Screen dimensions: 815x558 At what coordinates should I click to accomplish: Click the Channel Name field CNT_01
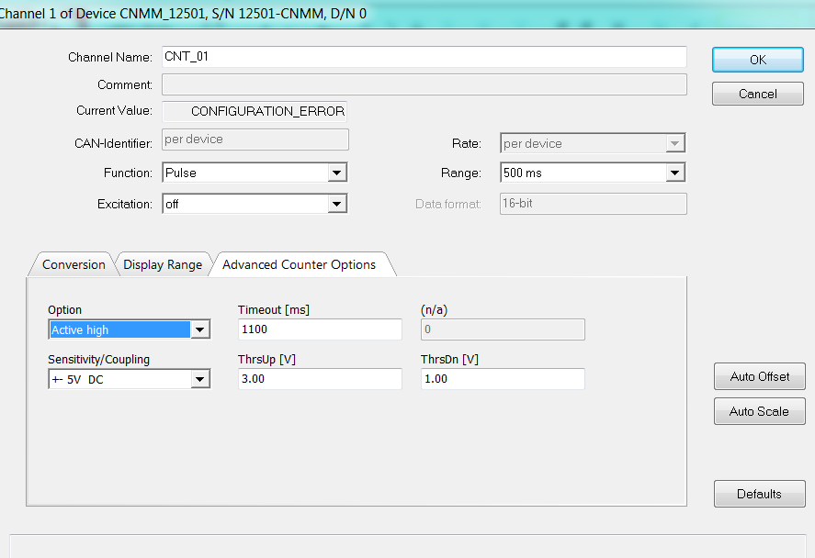point(424,57)
